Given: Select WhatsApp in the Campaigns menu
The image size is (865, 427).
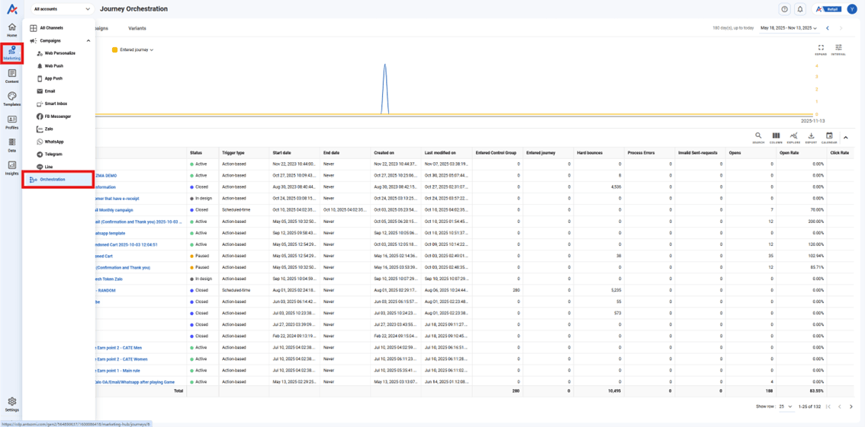Looking at the screenshot, I should (53, 142).
